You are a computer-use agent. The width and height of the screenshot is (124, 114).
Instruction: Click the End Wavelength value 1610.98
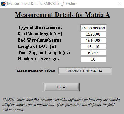tap(93, 40)
